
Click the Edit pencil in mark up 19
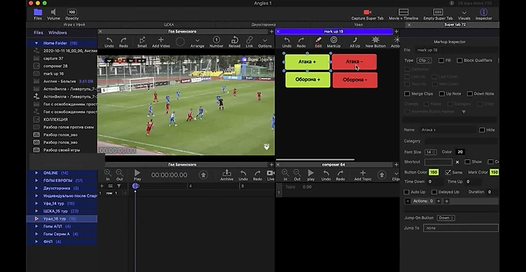coord(318,42)
